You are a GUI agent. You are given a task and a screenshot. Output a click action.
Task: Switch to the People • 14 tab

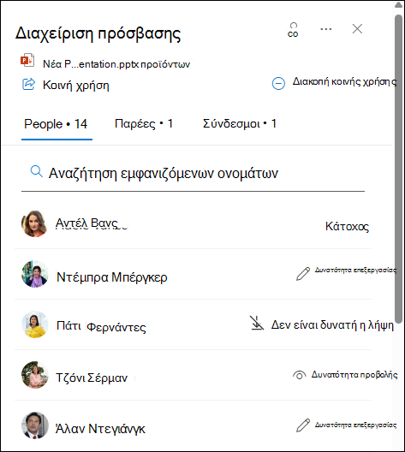coord(56,124)
